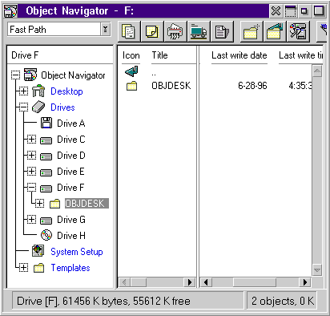Click OBJDESK title in file list
Screen dimensions: 330x316
(171, 86)
